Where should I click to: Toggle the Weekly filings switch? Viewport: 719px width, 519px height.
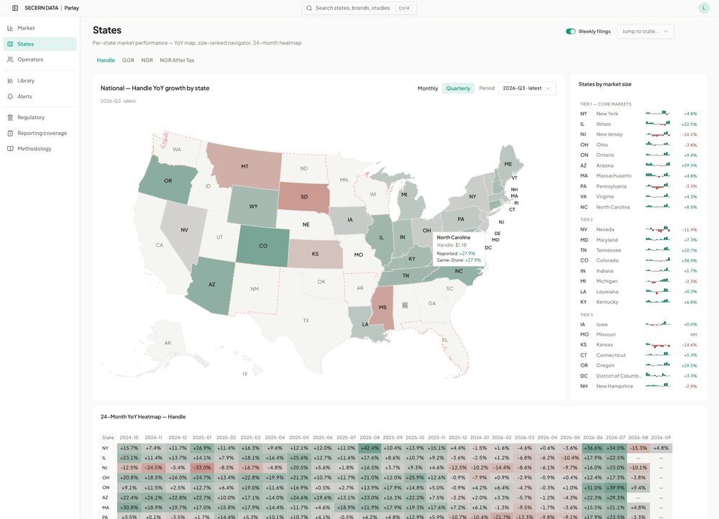click(570, 31)
